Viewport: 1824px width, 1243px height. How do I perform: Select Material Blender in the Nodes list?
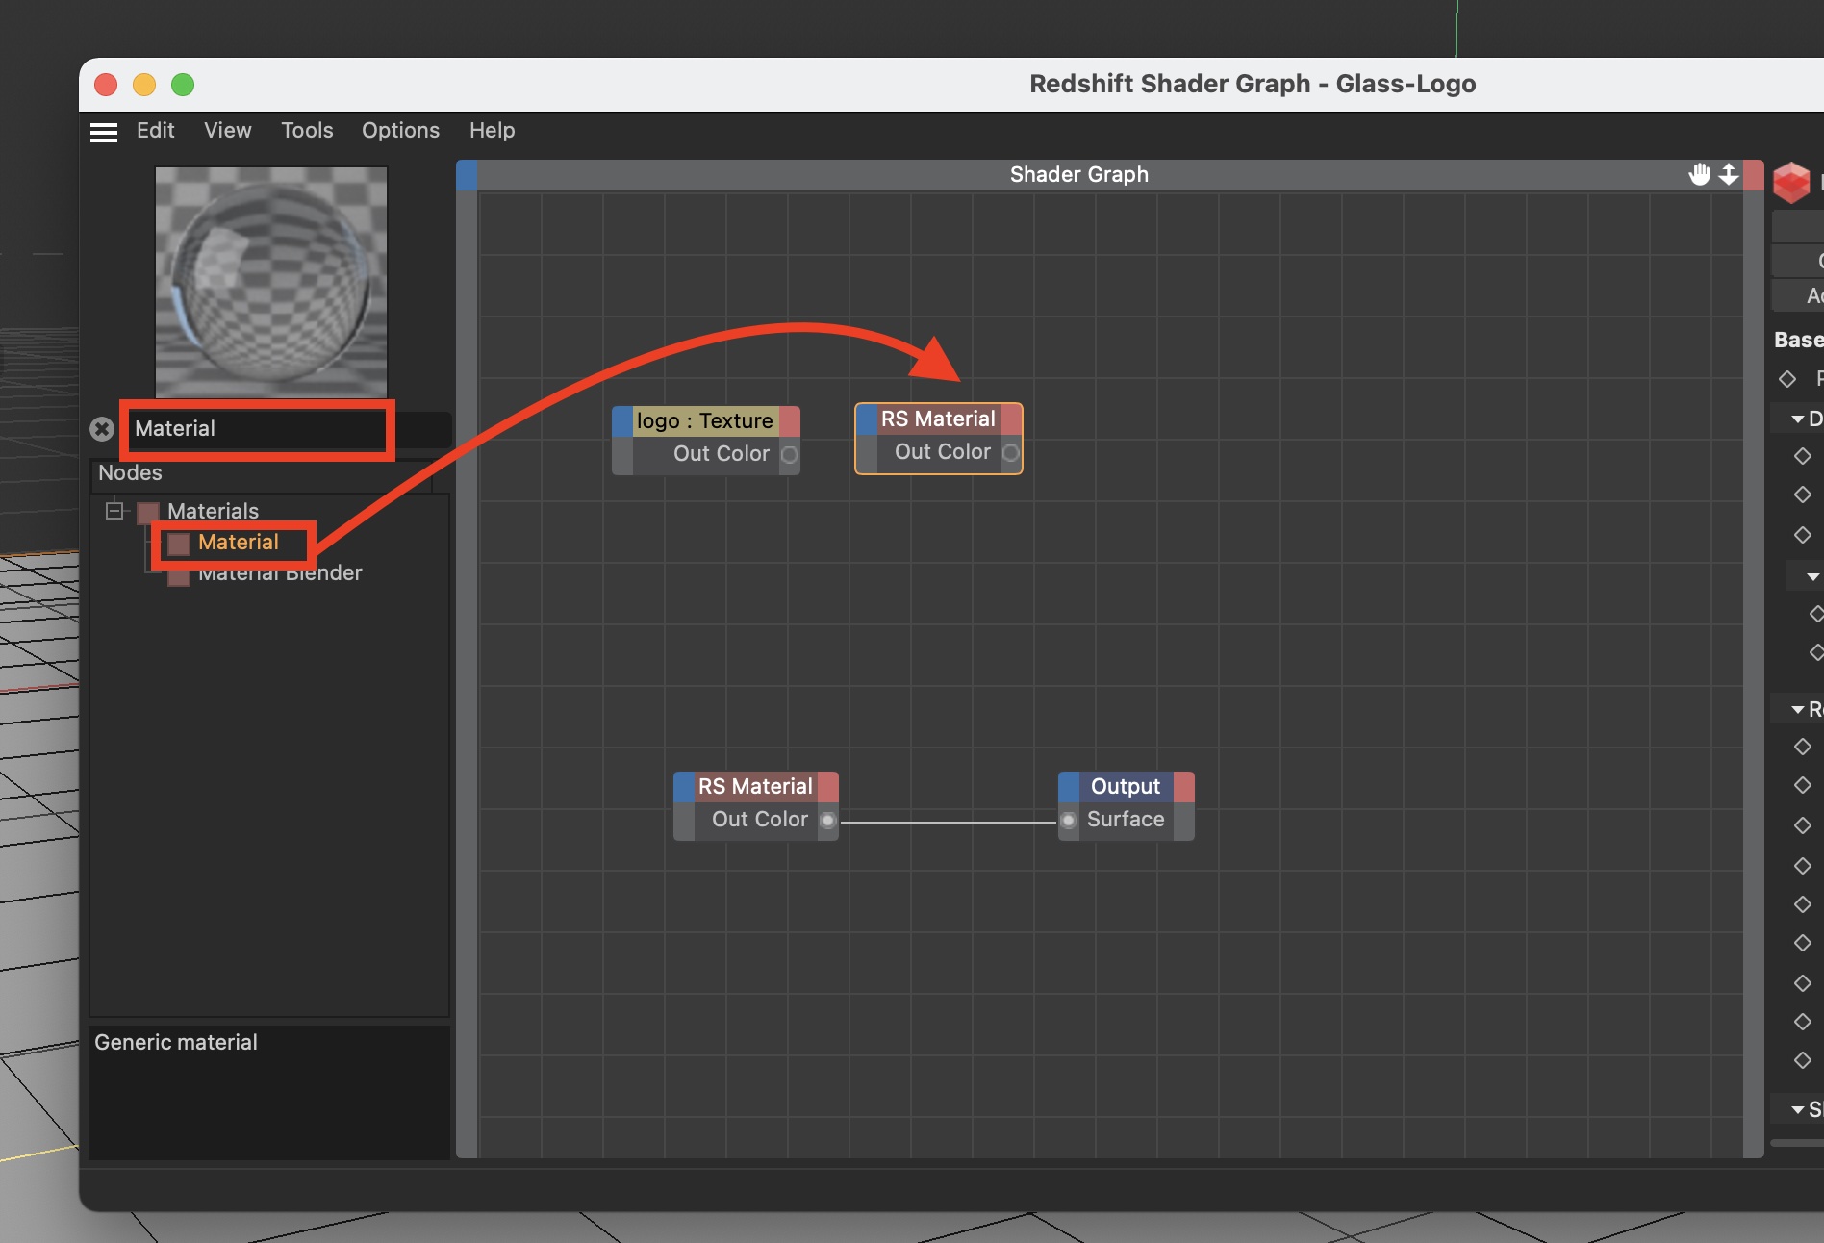coord(279,574)
